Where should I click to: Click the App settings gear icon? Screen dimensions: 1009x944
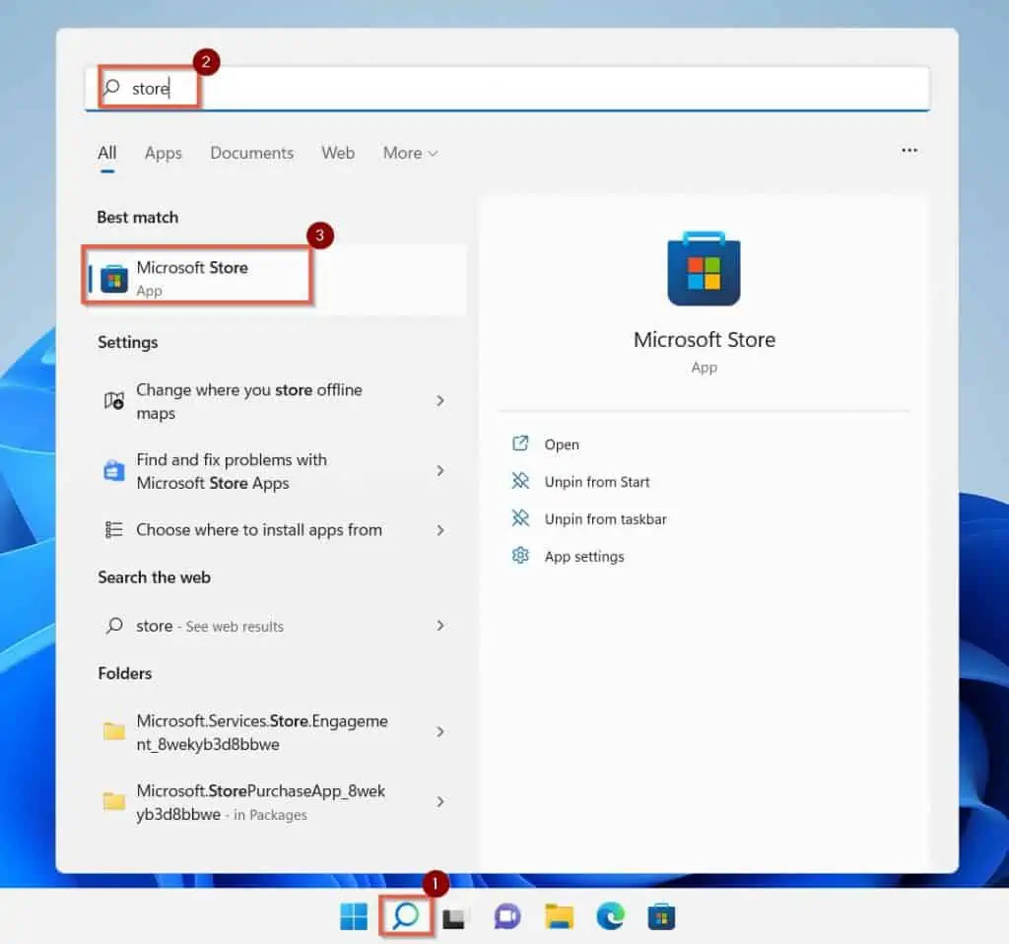pyautogui.click(x=520, y=556)
